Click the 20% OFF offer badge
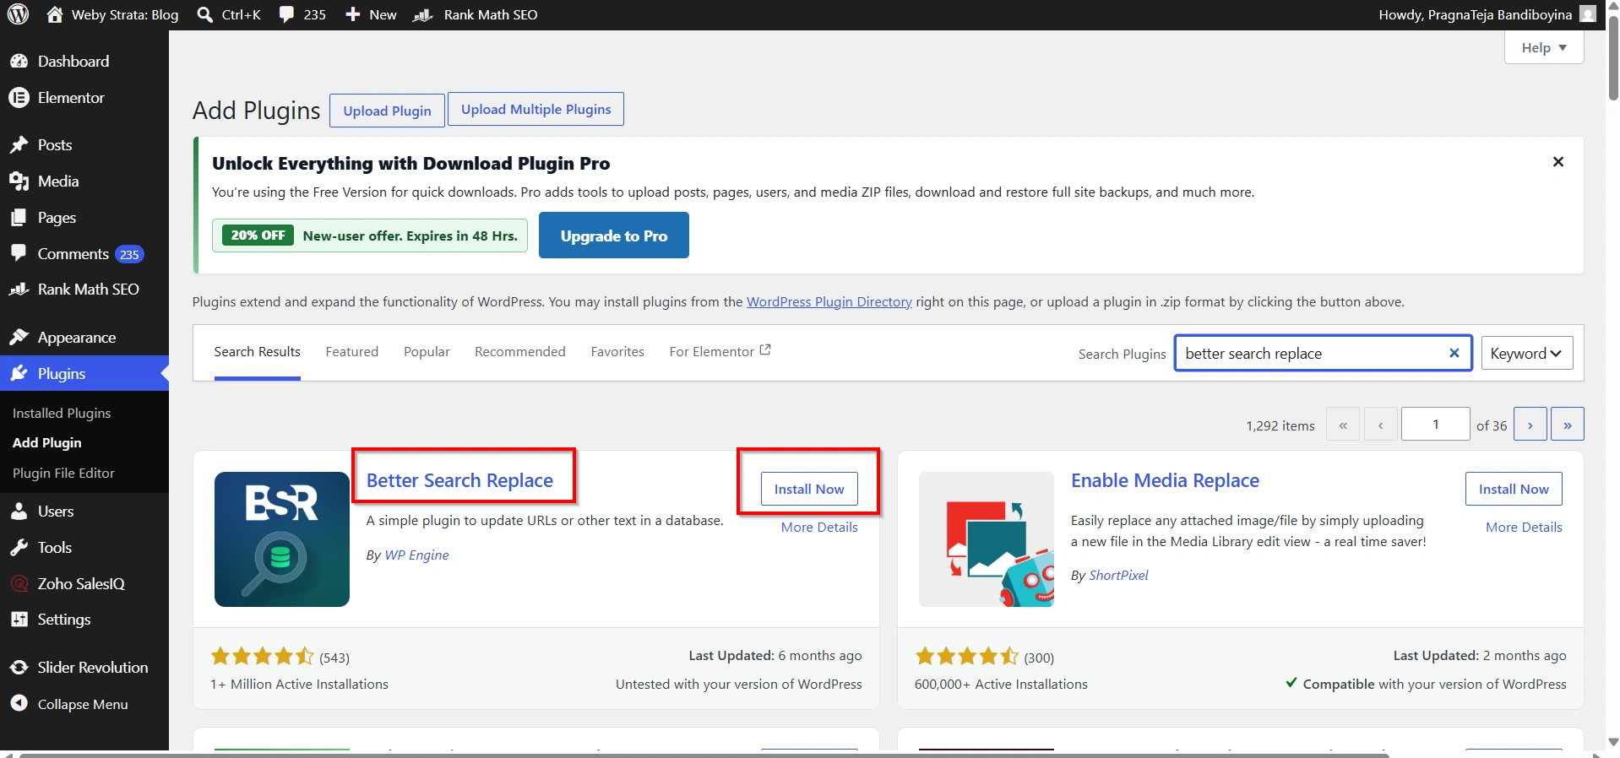The height and width of the screenshot is (758, 1620). (x=258, y=235)
